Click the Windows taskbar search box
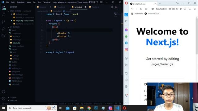Screen dimensions: 198x111 click(32, 108)
